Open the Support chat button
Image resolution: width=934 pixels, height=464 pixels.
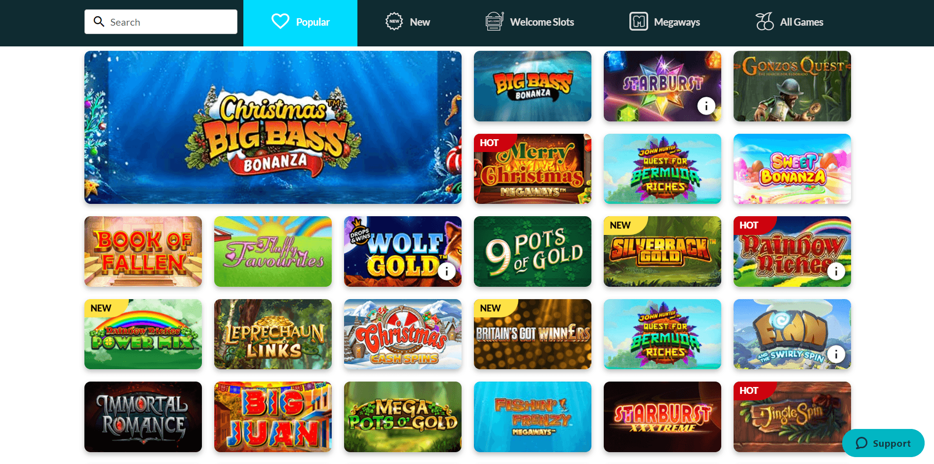pyautogui.click(x=883, y=443)
